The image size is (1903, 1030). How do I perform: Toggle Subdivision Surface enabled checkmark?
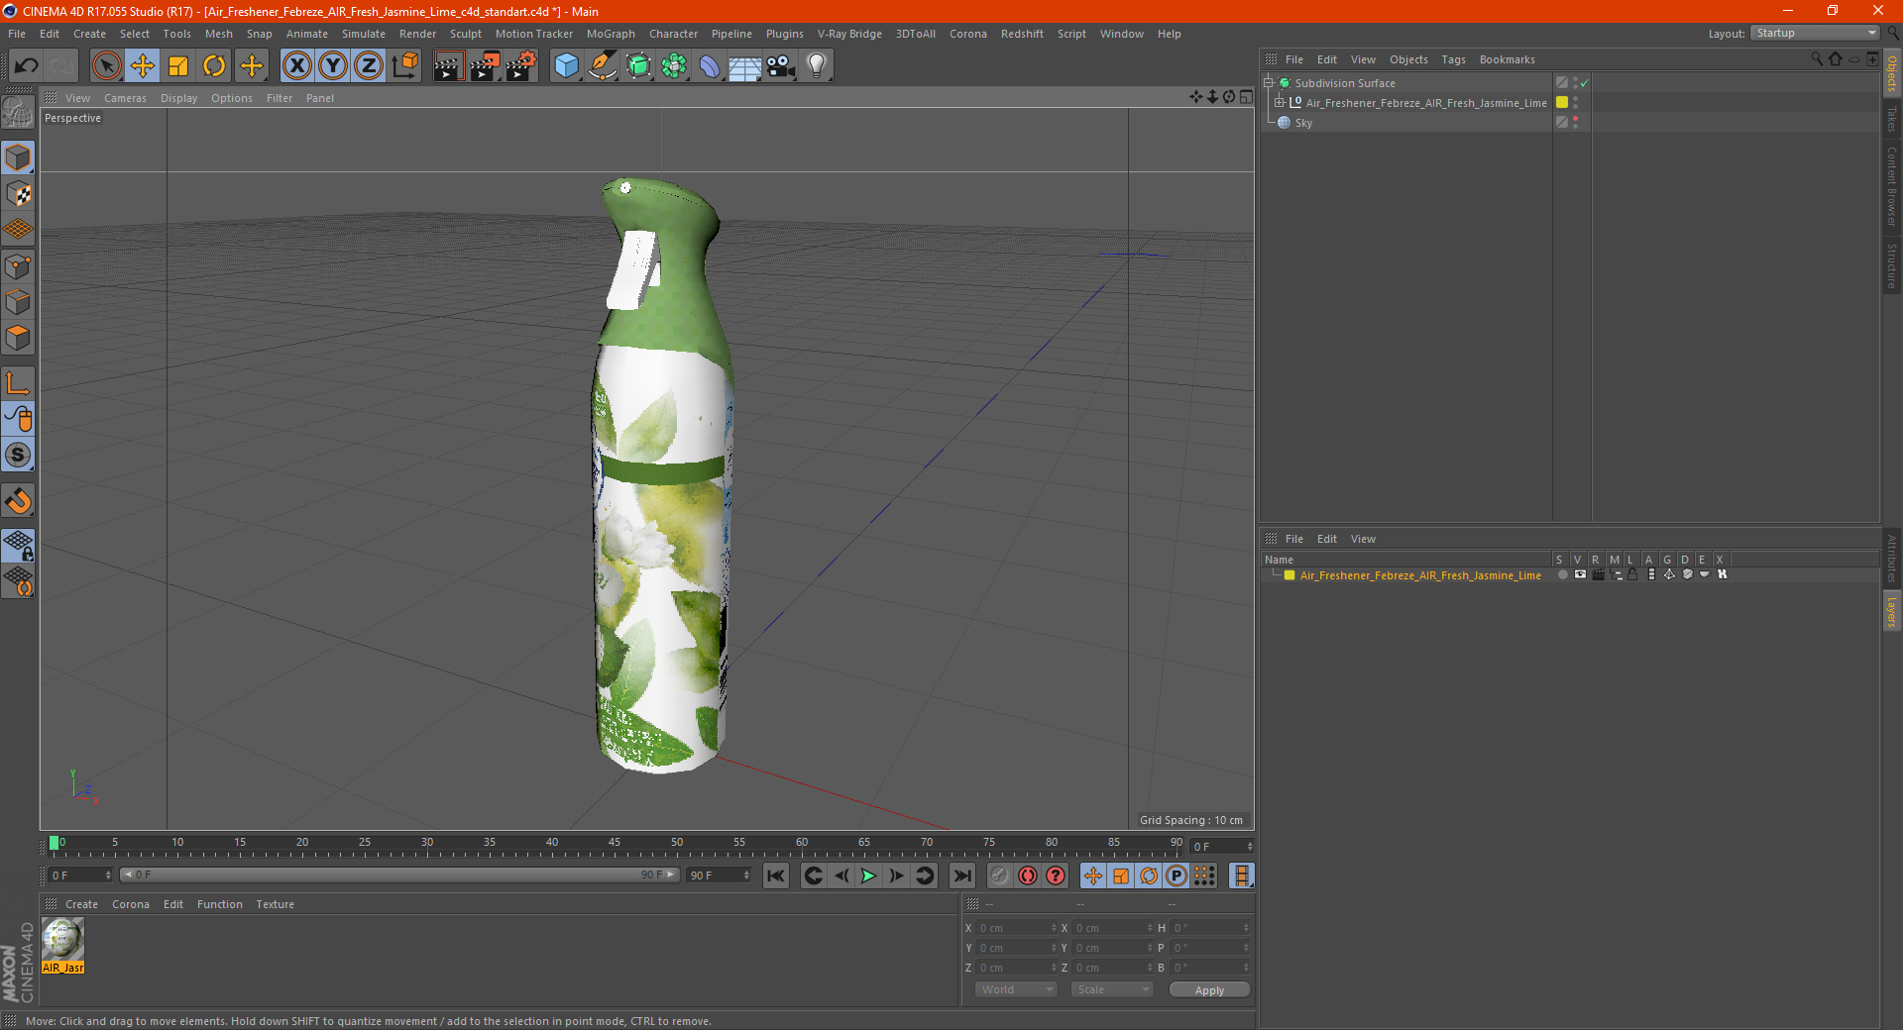(x=1585, y=83)
